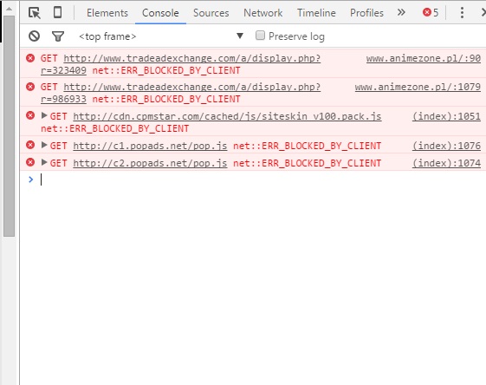This screenshot has width=486, height=385.
Task: Open the www.animezone.pl/:90 source link
Action: pos(424,58)
